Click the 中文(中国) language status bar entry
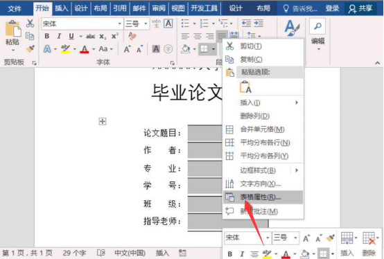Image resolution: width=384 pixels, height=259 pixels. [130, 253]
